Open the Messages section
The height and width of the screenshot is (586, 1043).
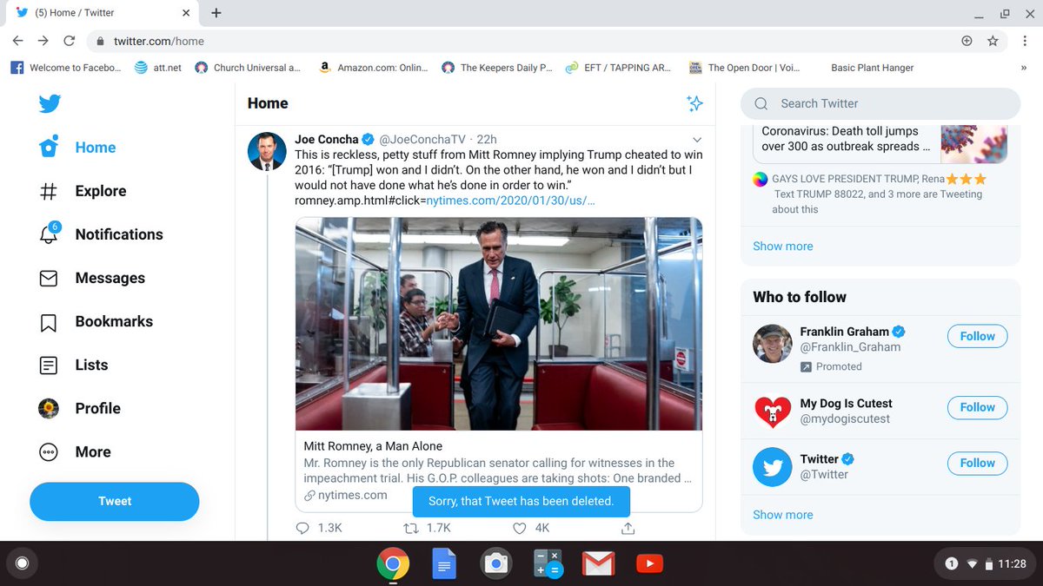(92, 278)
